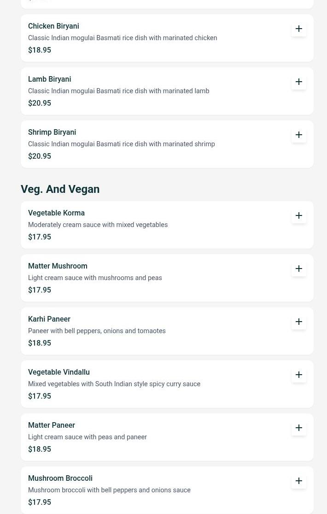Open the Karhi Paneer item title

(49, 319)
